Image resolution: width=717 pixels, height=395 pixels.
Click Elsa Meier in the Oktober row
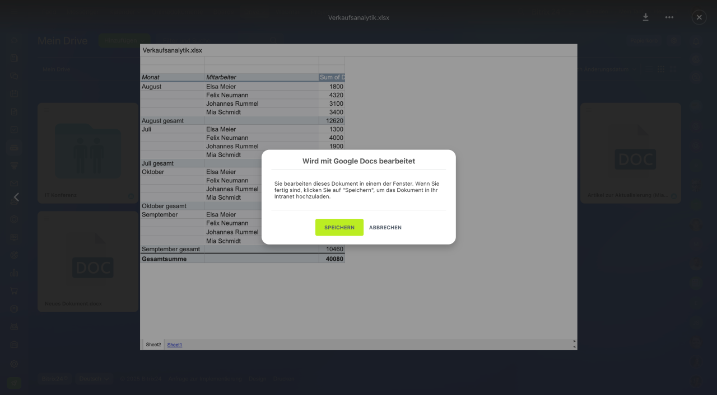[x=221, y=172]
